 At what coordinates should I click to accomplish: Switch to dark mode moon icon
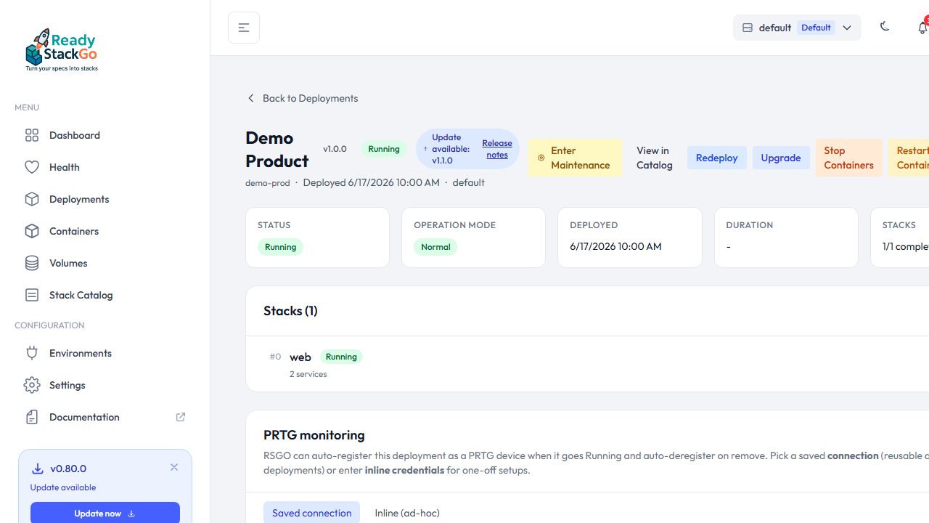click(x=885, y=27)
